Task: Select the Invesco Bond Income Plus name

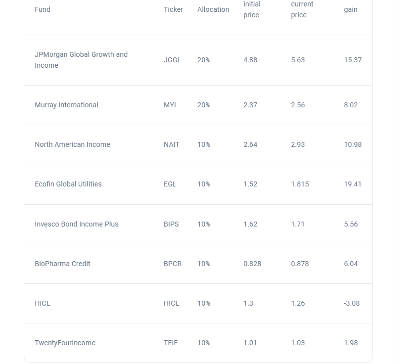Action: tap(76, 224)
